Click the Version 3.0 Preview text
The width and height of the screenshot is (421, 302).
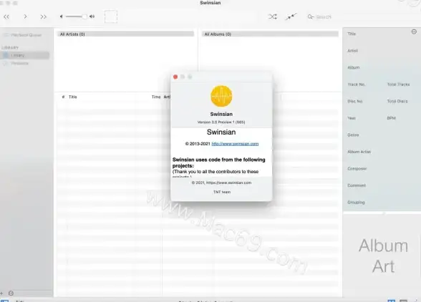221,122
